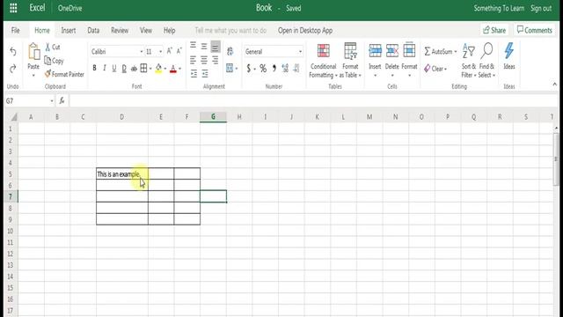The image size is (563, 317).
Task: Apply red font color
Action: click(173, 69)
